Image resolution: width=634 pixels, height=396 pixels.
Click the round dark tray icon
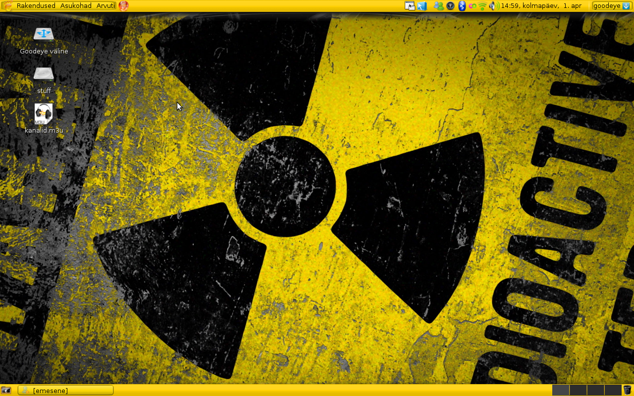[x=450, y=6]
